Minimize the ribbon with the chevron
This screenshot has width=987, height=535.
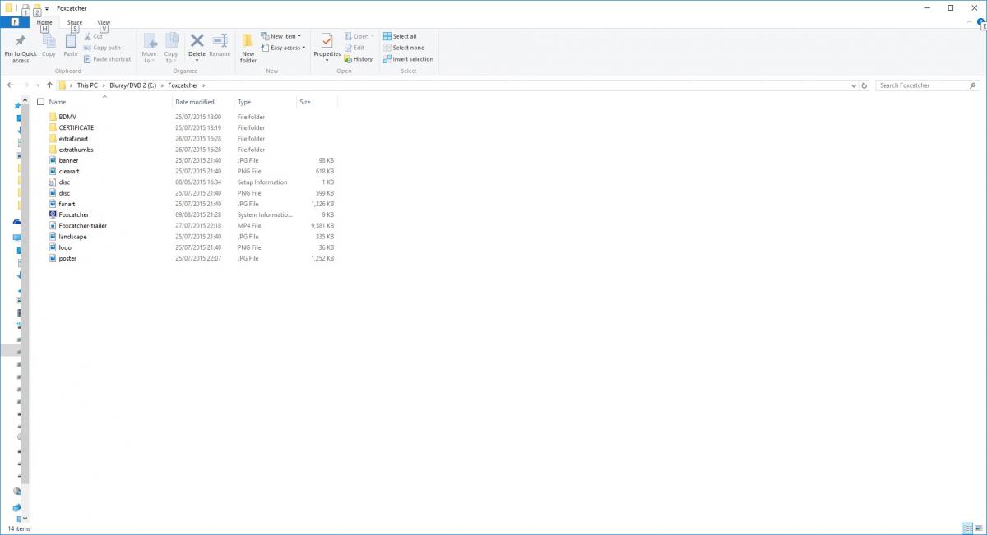[970, 23]
